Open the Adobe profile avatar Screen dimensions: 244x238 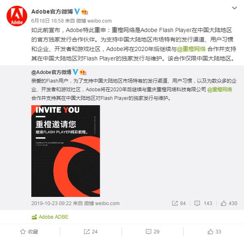(17, 16)
